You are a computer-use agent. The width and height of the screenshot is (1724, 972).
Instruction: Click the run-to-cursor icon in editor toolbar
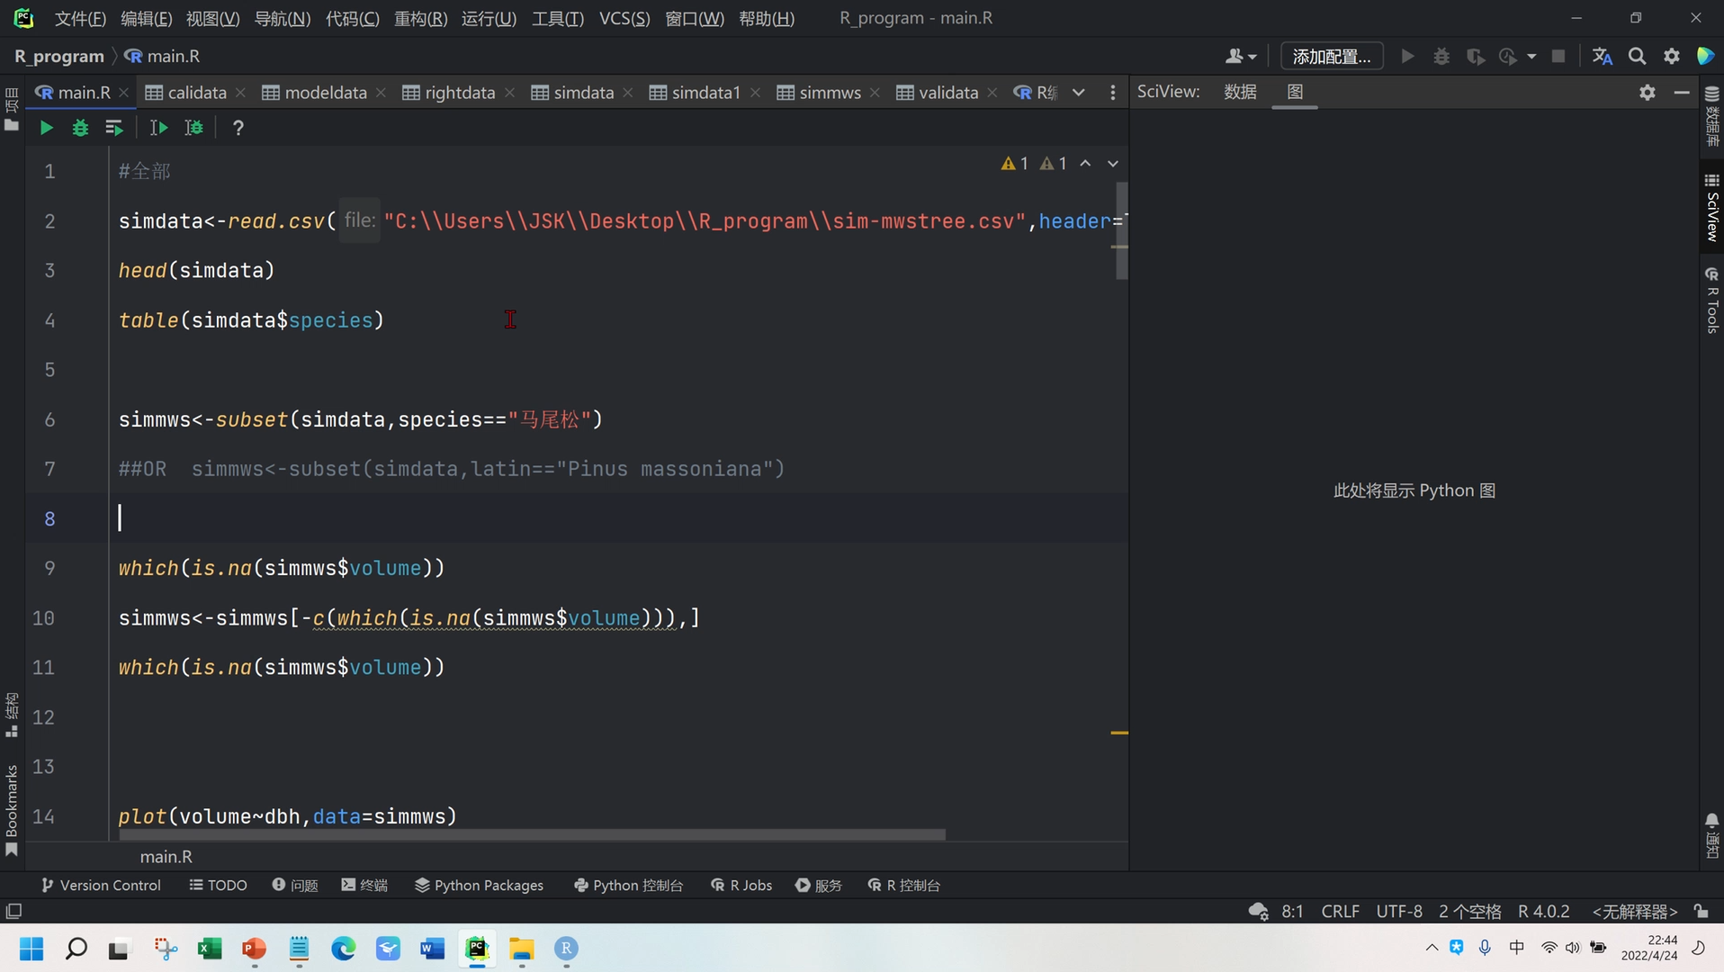tap(158, 128)
